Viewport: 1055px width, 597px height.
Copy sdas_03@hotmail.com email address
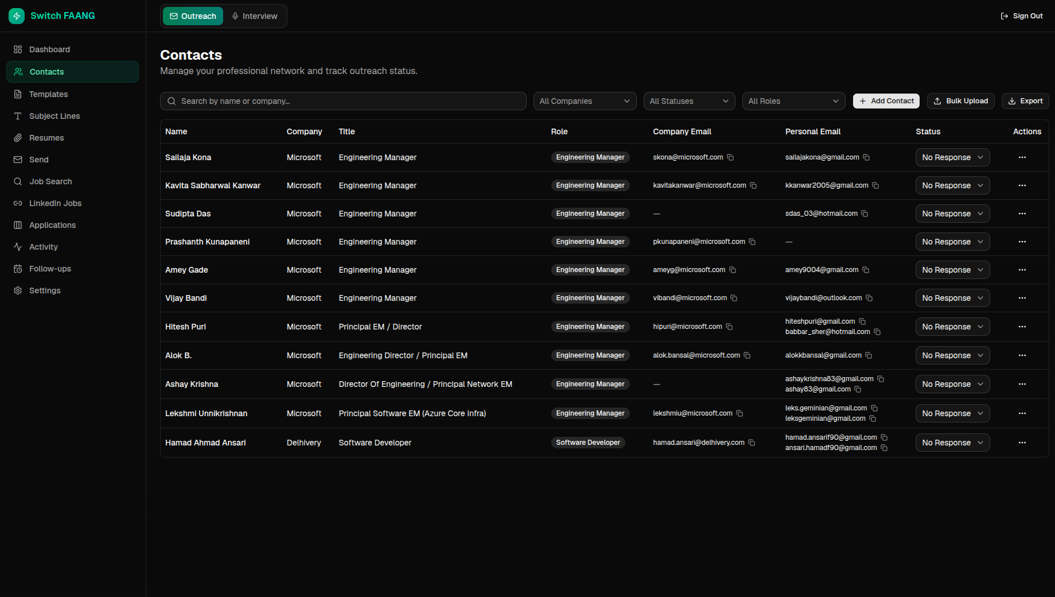(x=865, y=214)
